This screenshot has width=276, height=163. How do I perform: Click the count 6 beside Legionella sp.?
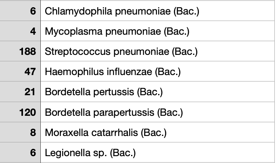[x=20, y=153]
